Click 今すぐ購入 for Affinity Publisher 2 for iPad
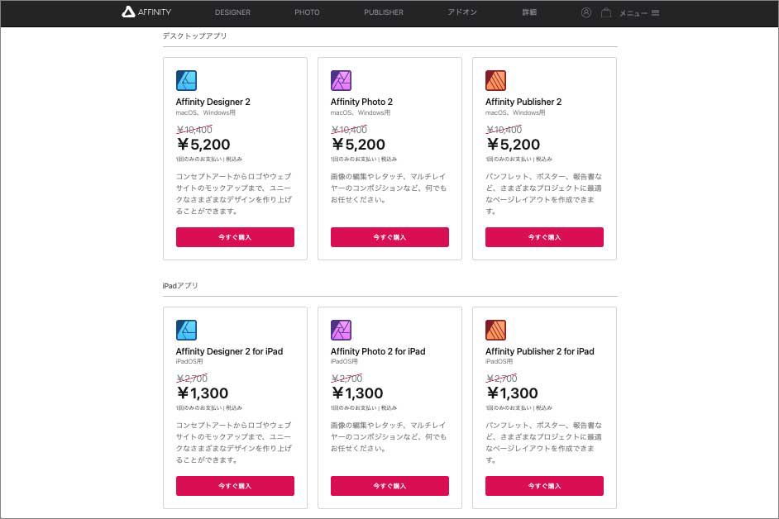Screen dimensions: 779x519 tap(544, 486)
